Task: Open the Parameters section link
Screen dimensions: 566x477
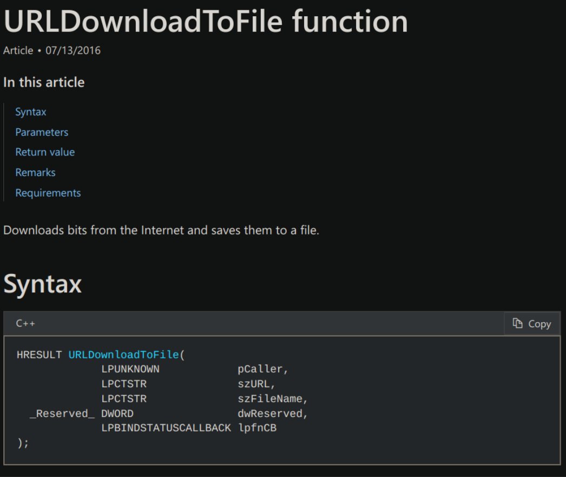Action: (42, 132)
